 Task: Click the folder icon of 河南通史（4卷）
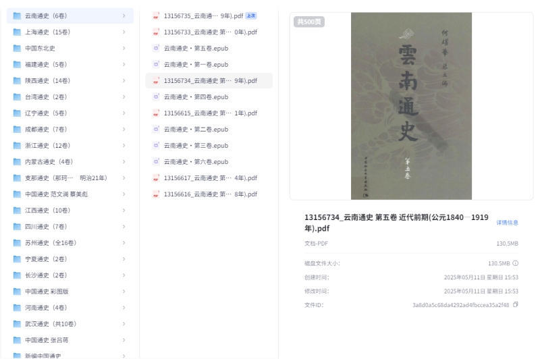click(17, 307)
